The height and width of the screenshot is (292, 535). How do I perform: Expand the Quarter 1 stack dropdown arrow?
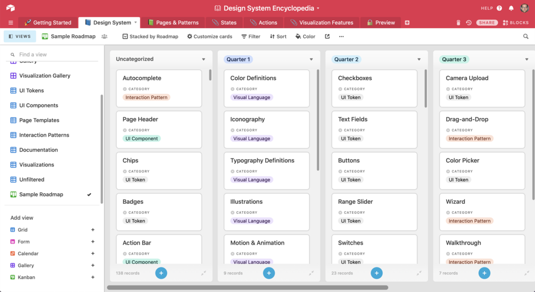[x=311, y=59]
